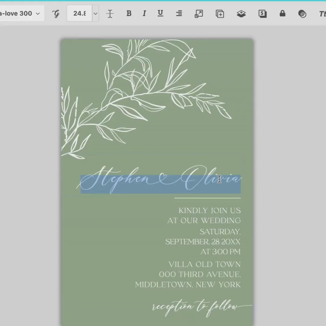This screenshot has height=326, width=326.
Task: Select '000 THIRD AVENUE,' text line
Action: 200,274
